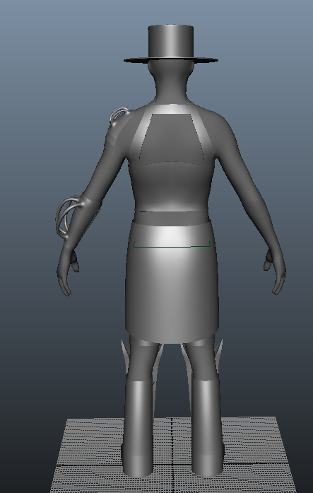Select the hand on the arm without coils
This screenshot has width=313, height=493.
(275, 271)
